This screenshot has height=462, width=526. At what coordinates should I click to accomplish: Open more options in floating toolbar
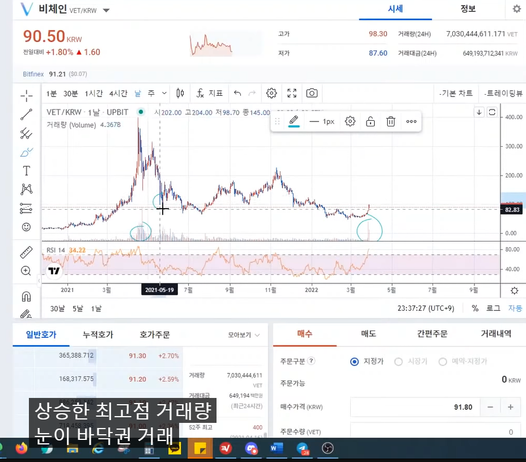click(412, 121)
